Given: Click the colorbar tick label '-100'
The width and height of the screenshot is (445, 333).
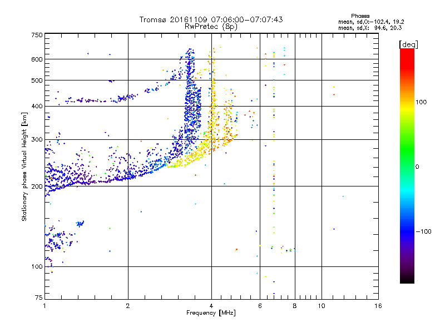Looking at the screenshot, I should pos(424,231).
